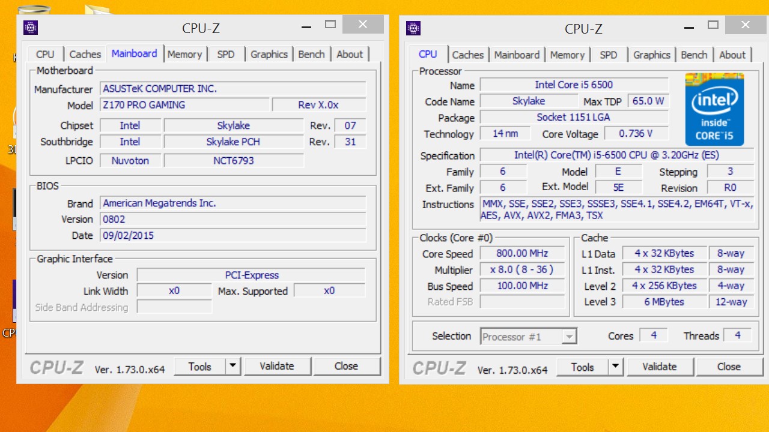Click the BIOS Brand American Megatrends Inc. field
The height and width of the screenshot is (432, 769).
coord(233,203)
